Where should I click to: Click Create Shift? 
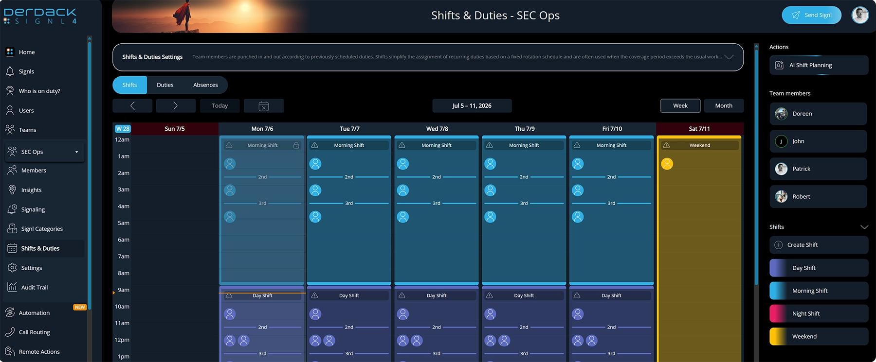[819, 245]
